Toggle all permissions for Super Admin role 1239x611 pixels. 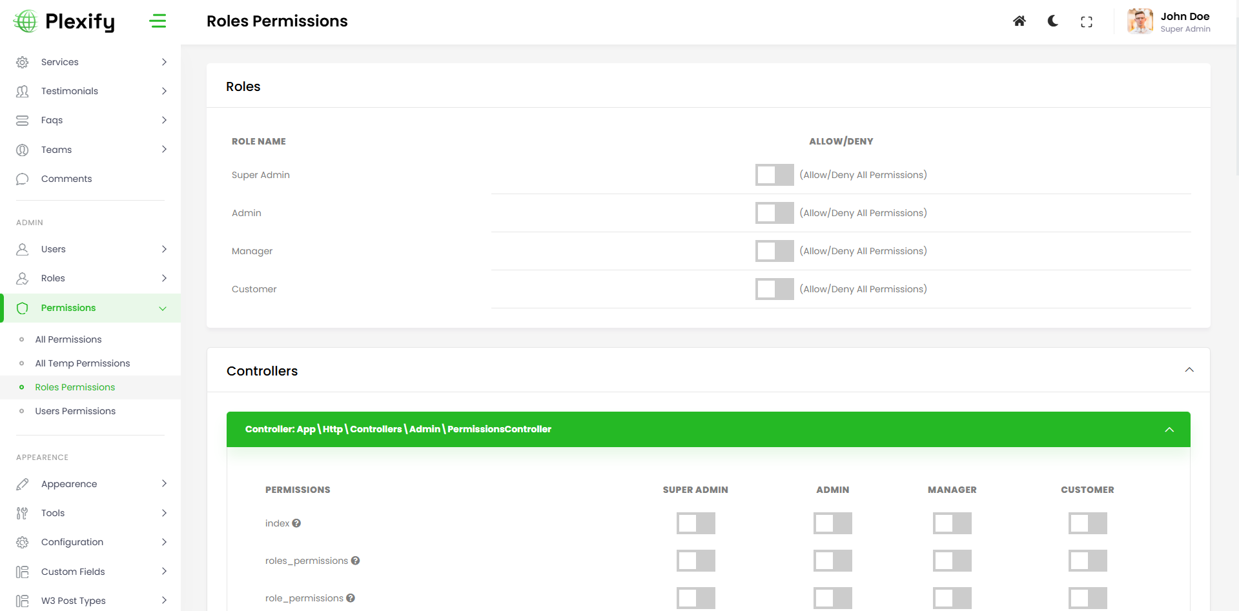pyautogui.click(x=774, y=175)
